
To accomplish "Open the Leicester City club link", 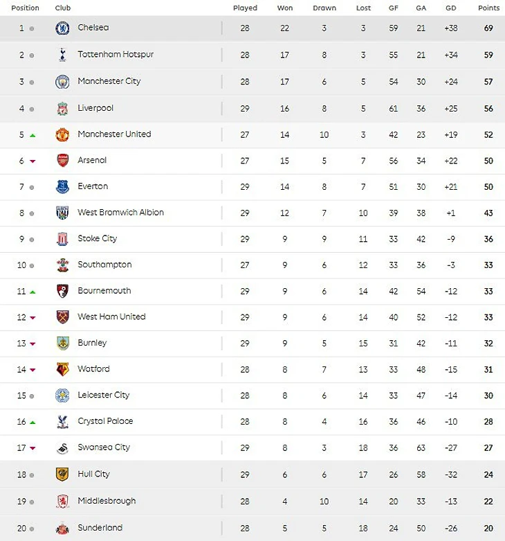I will point(103,396).
